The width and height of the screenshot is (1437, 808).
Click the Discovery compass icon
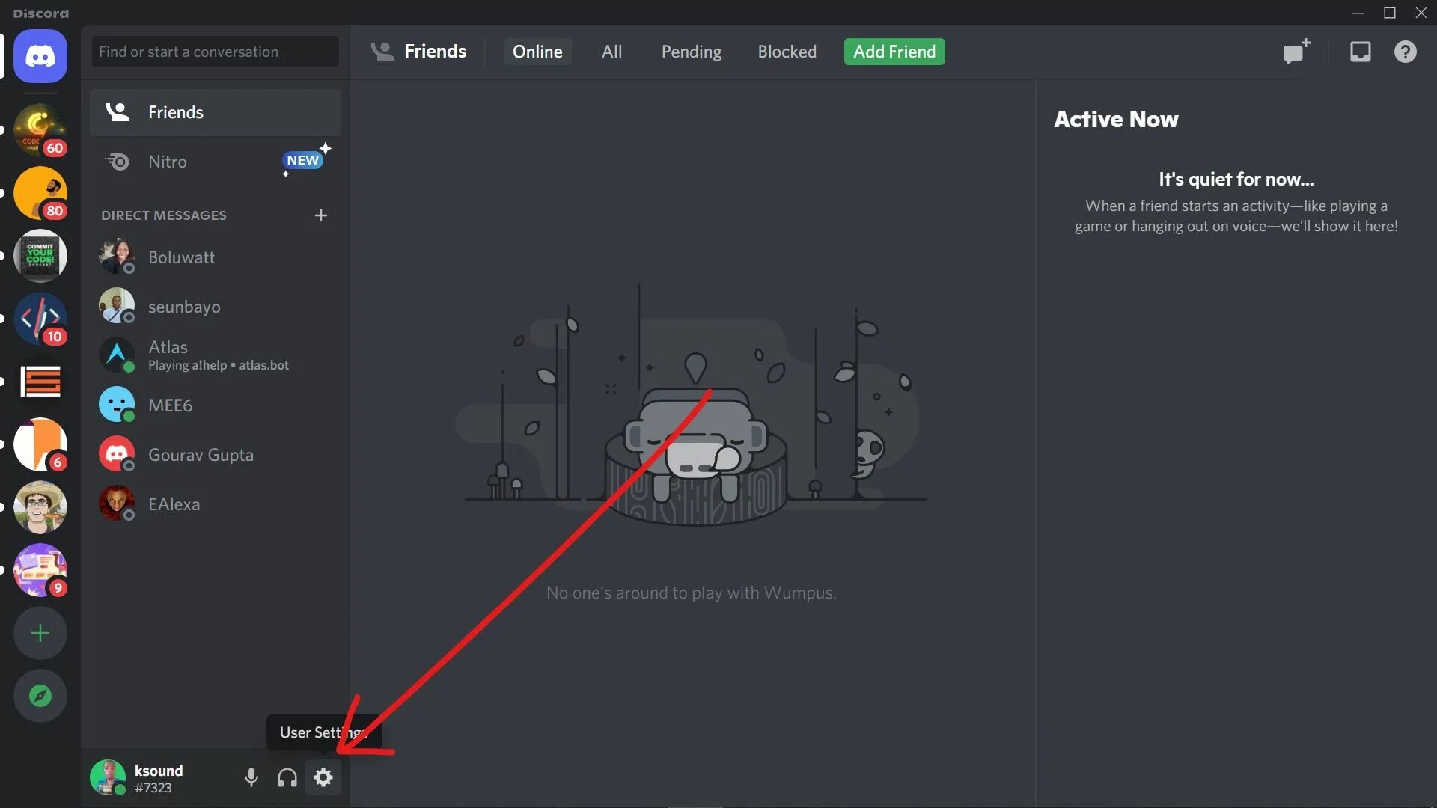point(40,696)
